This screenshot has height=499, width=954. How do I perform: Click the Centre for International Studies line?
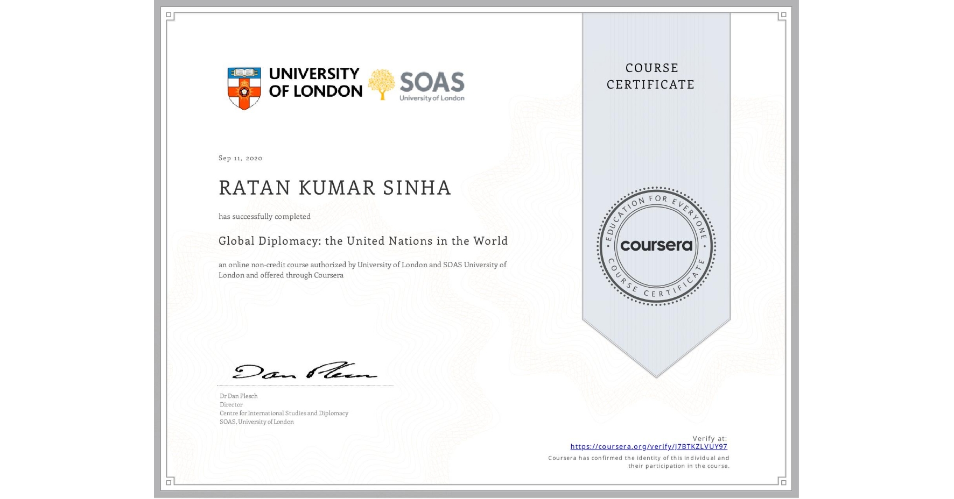coord(283,413)
